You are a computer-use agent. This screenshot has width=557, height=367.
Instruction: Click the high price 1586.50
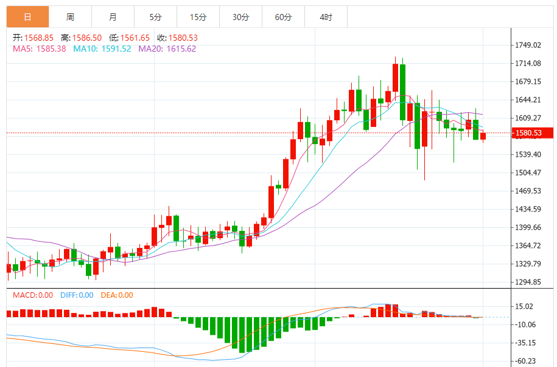coord(87,38)
